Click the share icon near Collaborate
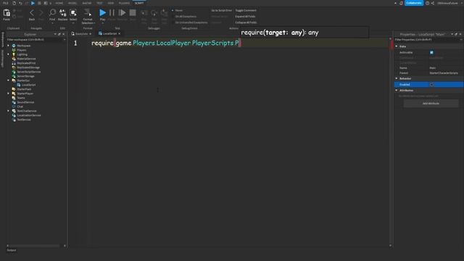This screenshot has width=464, height=261. tap(433, 3)
